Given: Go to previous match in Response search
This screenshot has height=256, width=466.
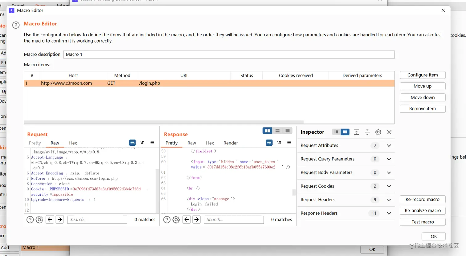Looking at the screenshot, I should pos(187,220).
